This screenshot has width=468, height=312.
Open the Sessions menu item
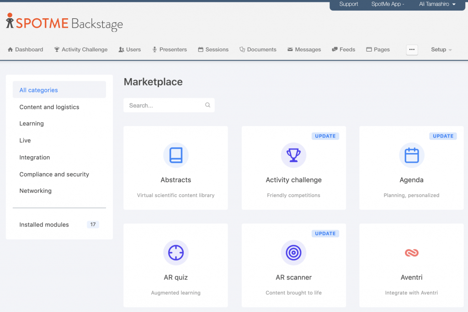[x=213, y=49]
